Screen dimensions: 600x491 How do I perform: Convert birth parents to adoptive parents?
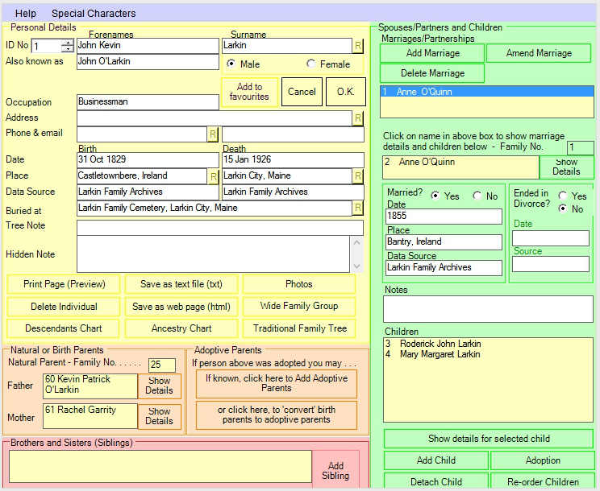pyautogui.click(x=277, y=415)
